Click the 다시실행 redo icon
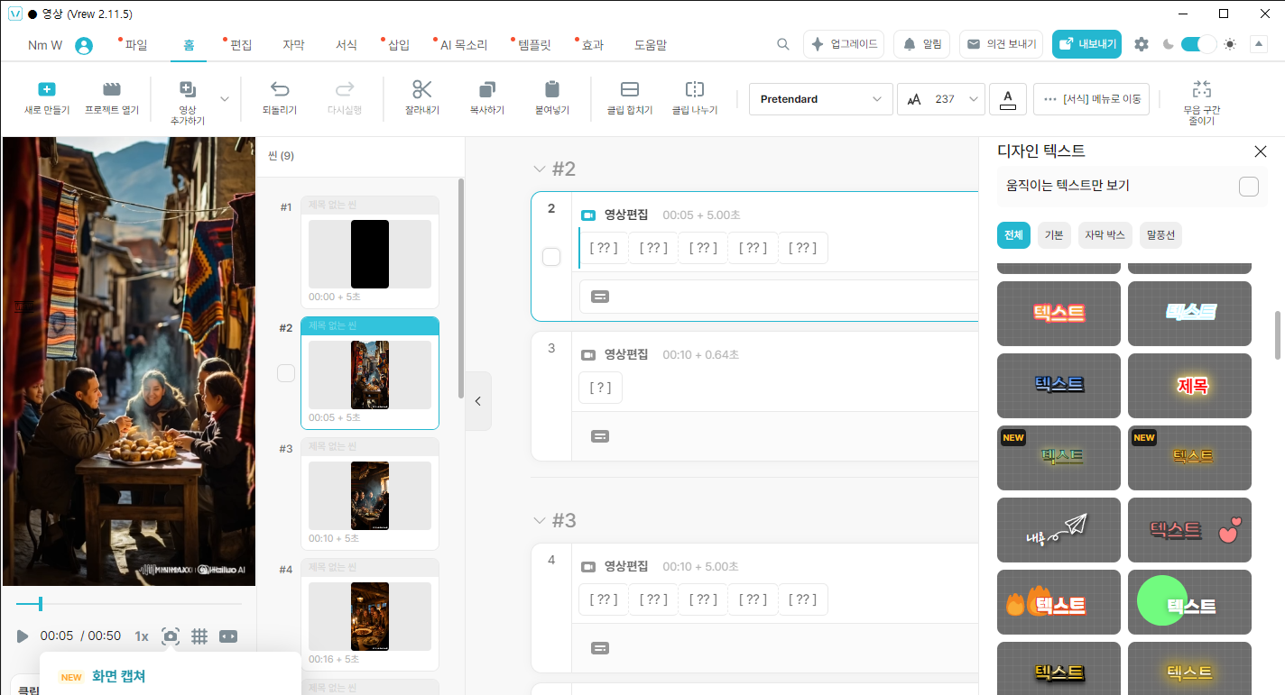 tap(345, 89)
